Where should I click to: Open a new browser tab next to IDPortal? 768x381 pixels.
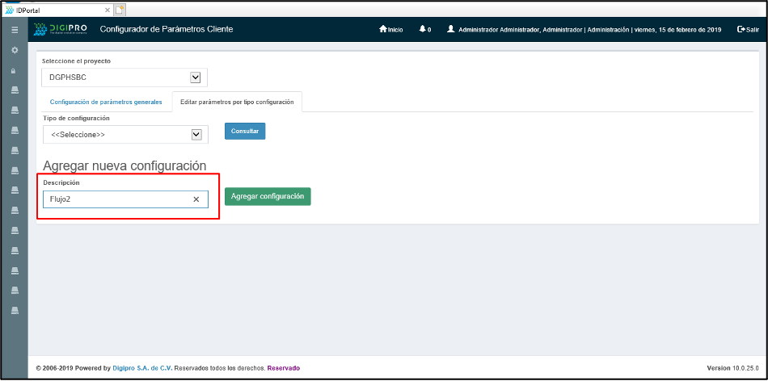point(120,10)
